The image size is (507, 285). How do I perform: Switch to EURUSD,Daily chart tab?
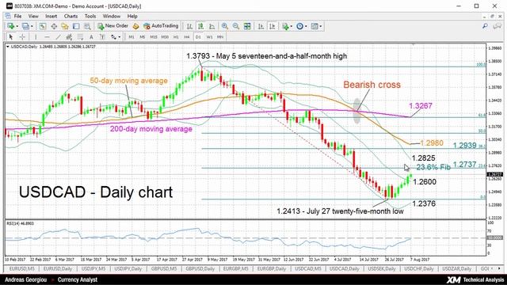[x=58, y=269]
